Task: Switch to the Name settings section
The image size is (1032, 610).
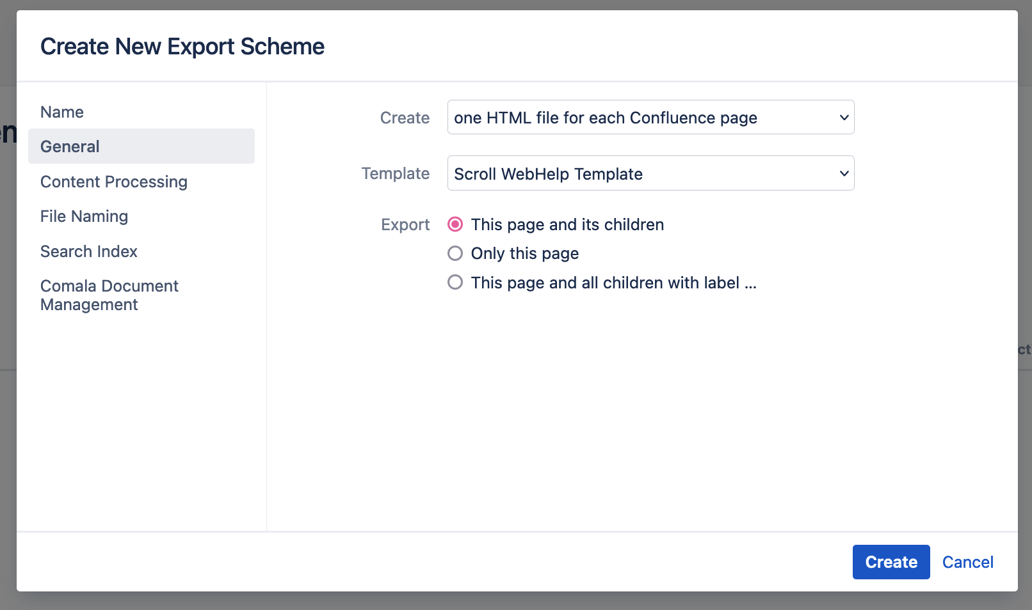Action: (61, 112)
